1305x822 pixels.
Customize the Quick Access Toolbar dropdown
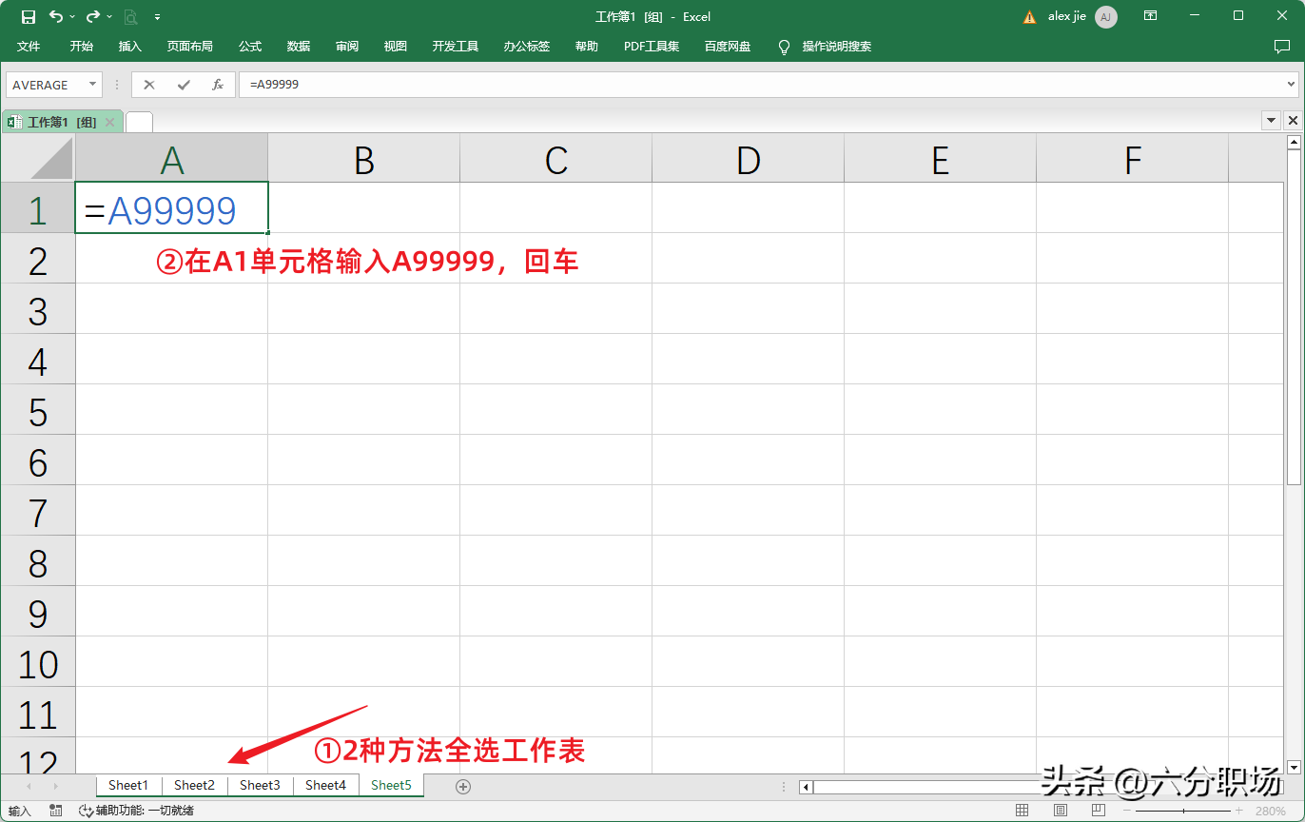157,17
